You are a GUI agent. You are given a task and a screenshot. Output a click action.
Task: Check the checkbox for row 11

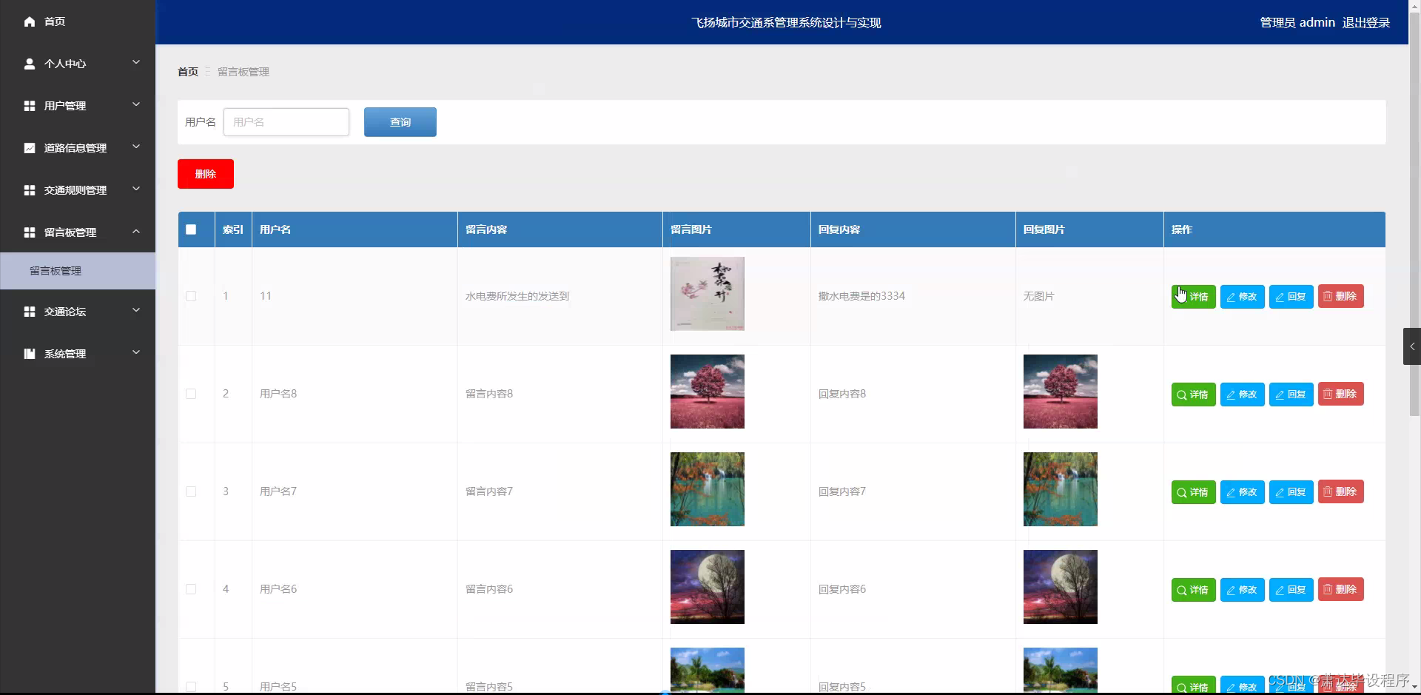(x=191, y=296)
